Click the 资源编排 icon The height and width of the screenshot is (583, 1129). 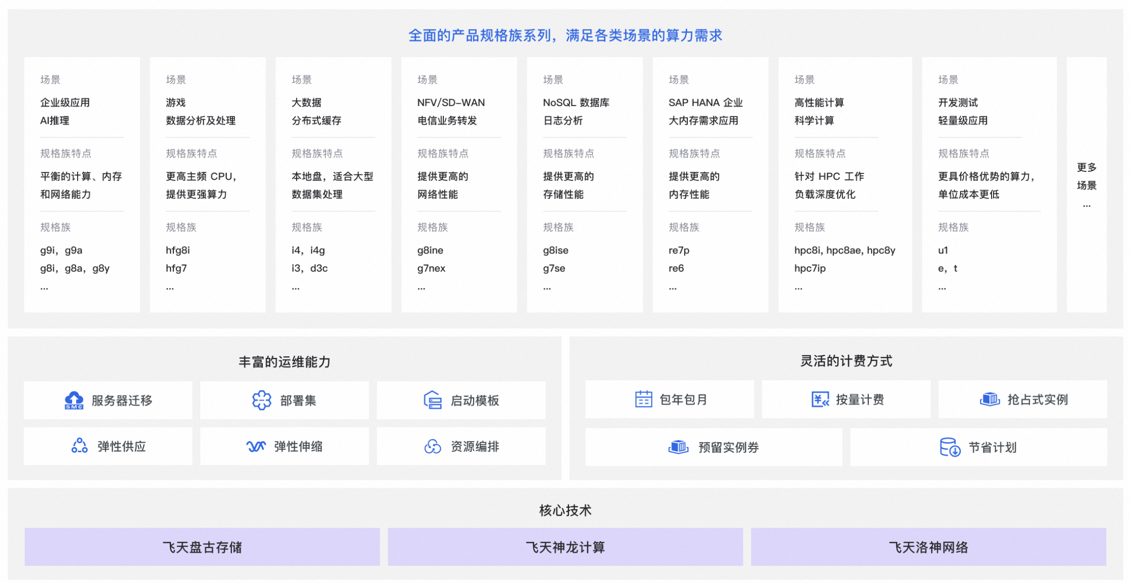(x=432, y=446)
